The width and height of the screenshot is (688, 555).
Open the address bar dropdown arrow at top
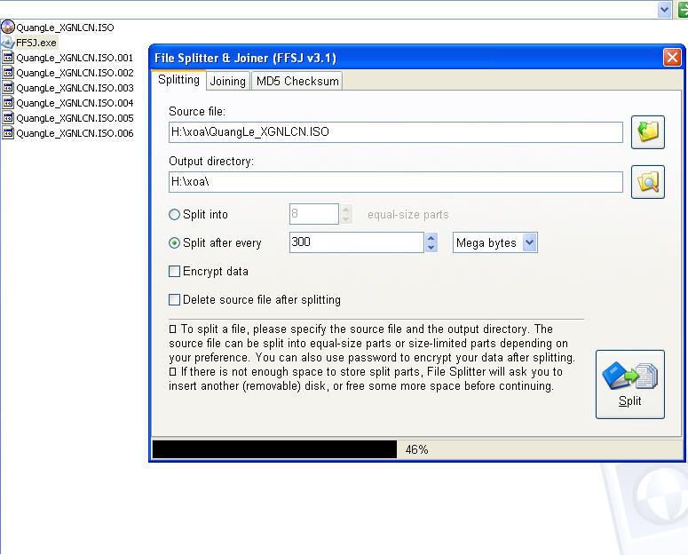tap(664, 10)
